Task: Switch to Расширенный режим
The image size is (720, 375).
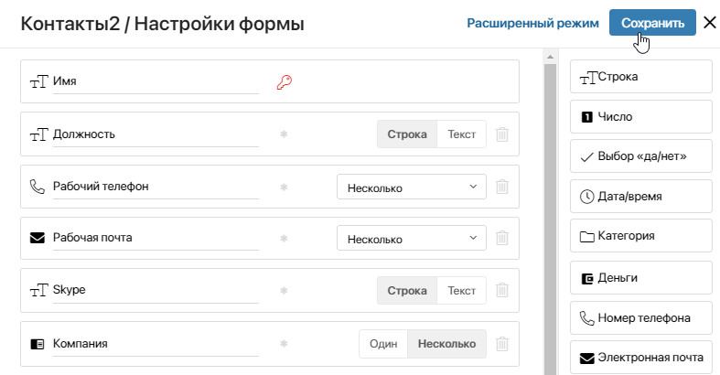Action: click(x=532, y=24)
